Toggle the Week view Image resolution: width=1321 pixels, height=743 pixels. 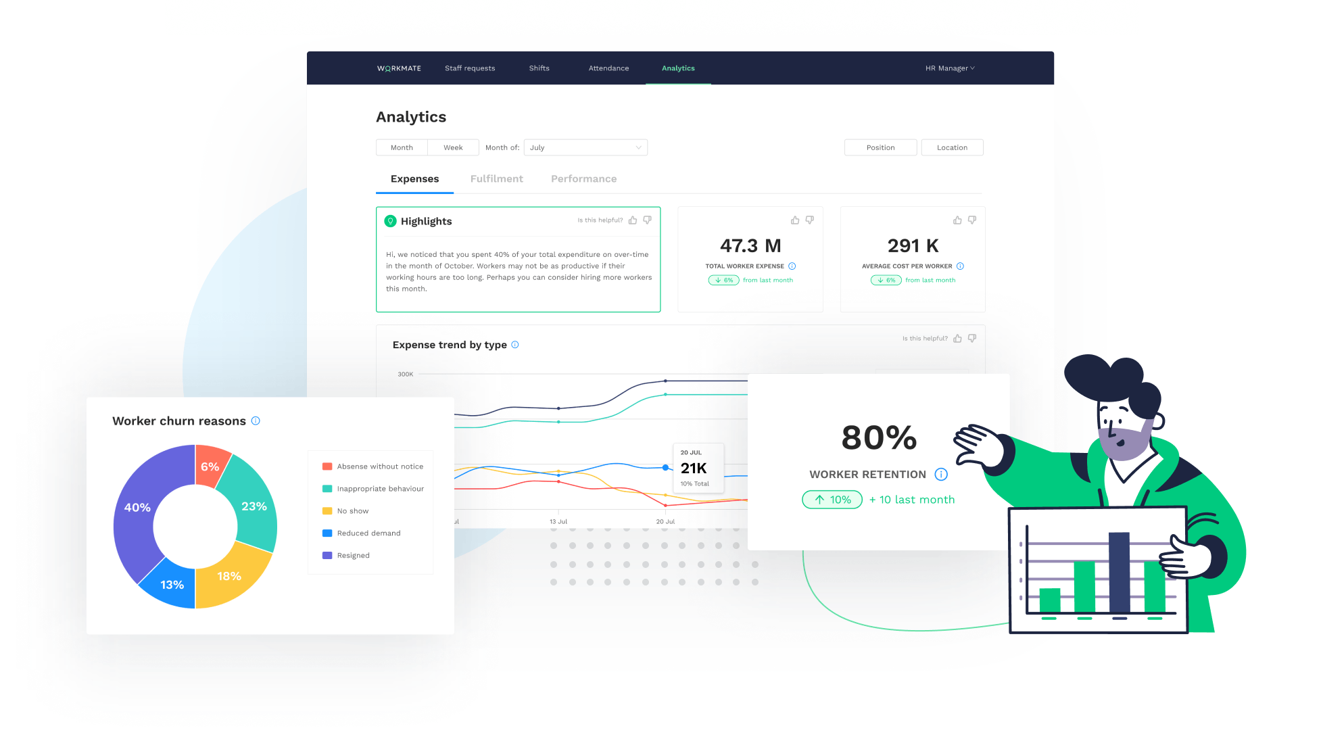coord(453,147)
